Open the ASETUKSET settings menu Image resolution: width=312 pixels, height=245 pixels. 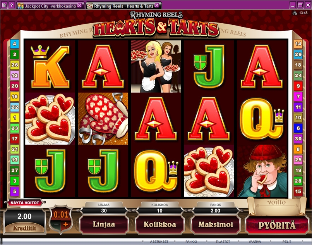pos(159,242)
